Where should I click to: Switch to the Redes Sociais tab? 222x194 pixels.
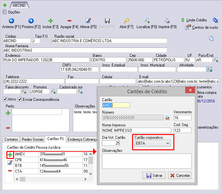point(33,139)
